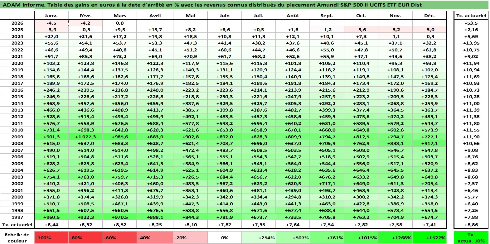Select the +653,0 cell in June 2010
This screenshot has height=244, width=490.
click(225, 130)
